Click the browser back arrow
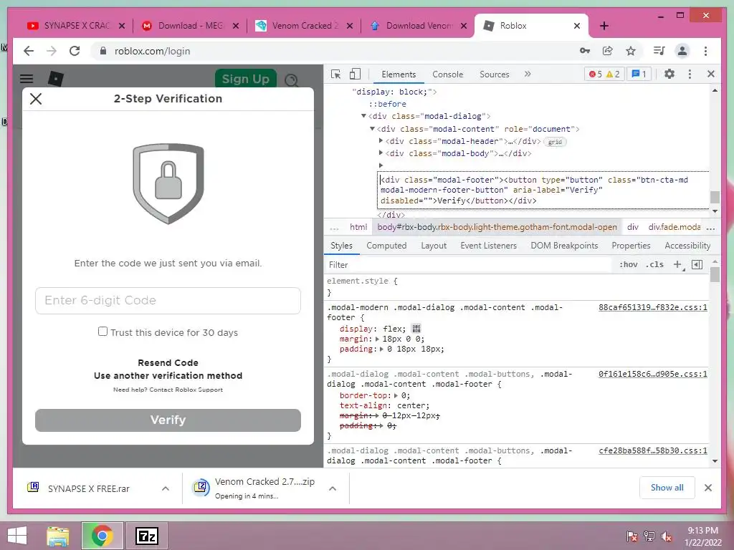Viewport: 734px width, 550px height. (x=29, y=51)
